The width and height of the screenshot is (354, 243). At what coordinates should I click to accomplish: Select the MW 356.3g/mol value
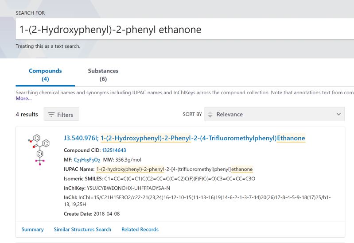128,160
